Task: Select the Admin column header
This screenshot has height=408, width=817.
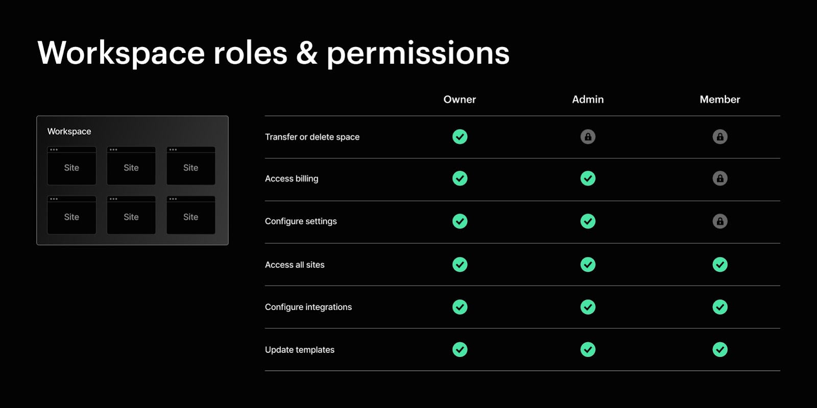Action: click(588, 99)
